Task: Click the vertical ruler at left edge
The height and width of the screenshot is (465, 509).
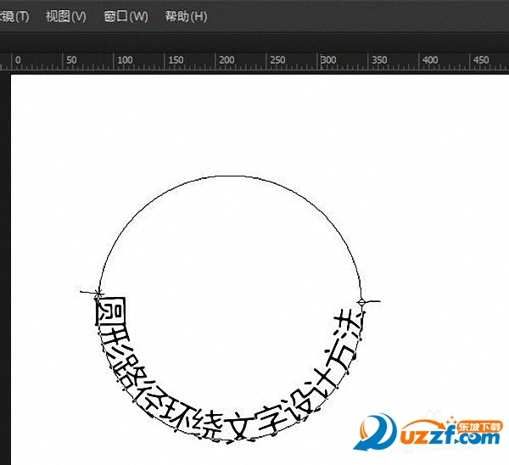Action: point(4,255)
